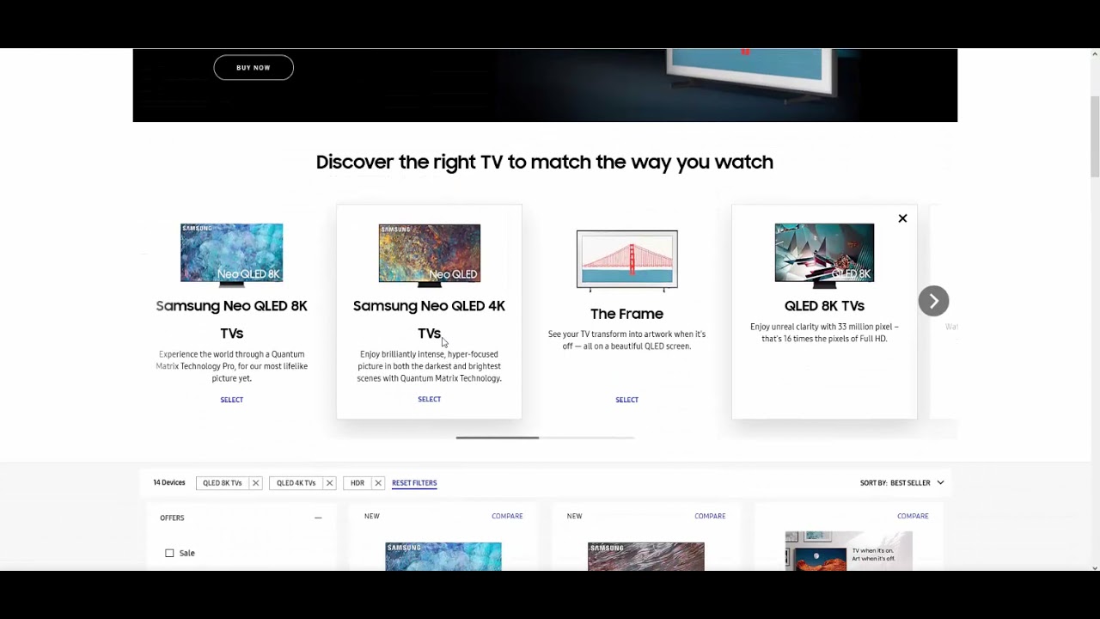Click the 14 Devices count text
The height and width of the screenshot is (619, 1100).
coord(169,483)
